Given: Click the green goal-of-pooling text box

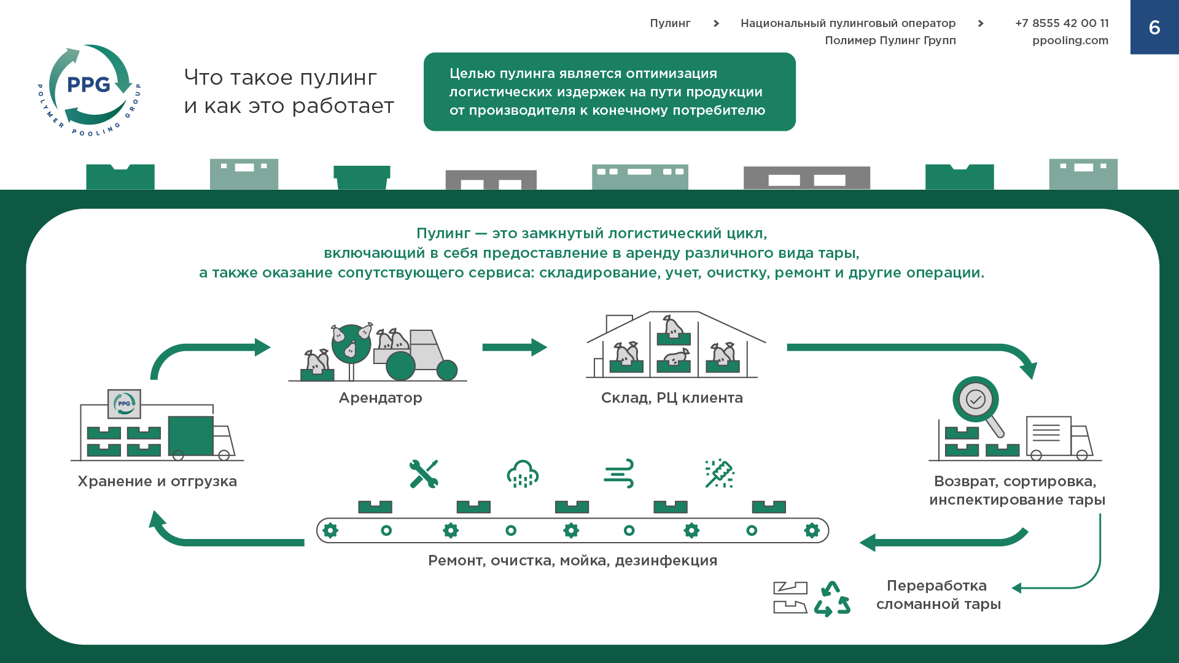Looking at the screenshot, I should coord(609,92).
